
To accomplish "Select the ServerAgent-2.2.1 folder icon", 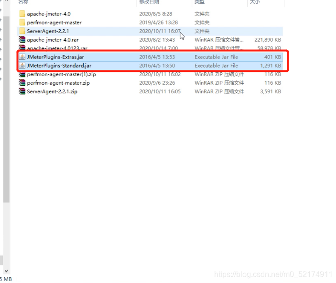I will point(22,31).
